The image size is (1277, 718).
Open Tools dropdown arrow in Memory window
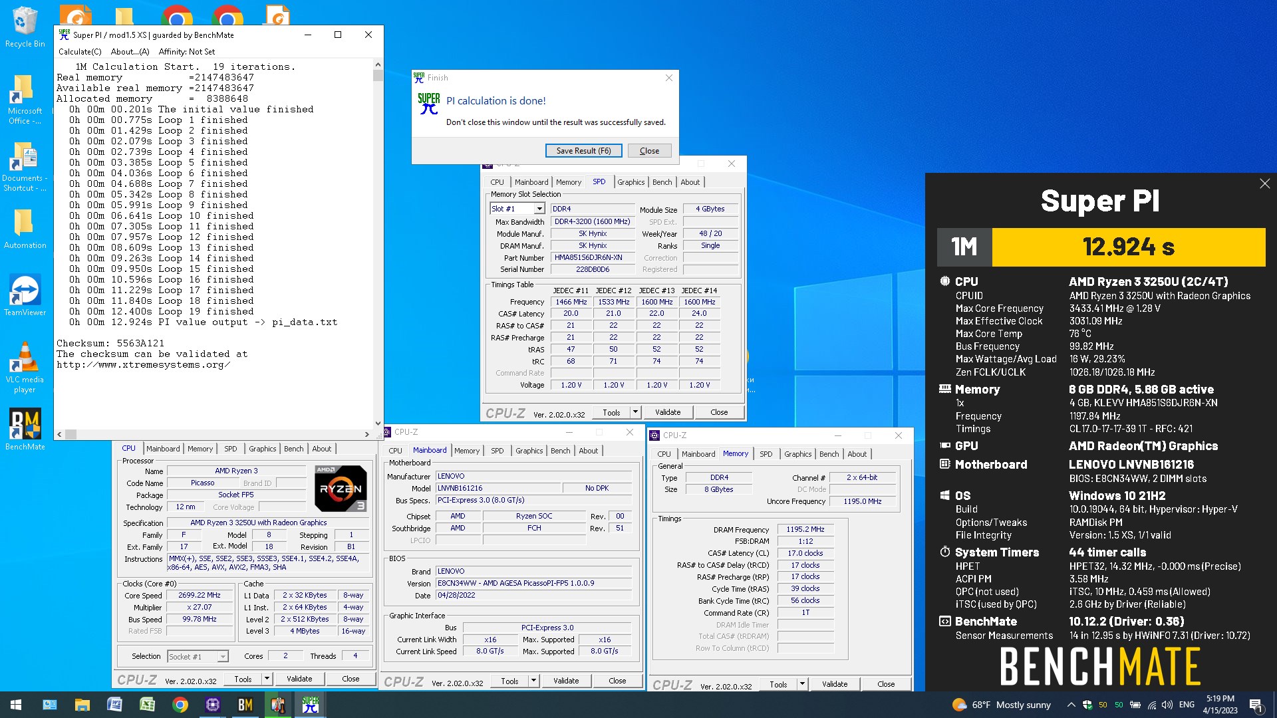802,684
